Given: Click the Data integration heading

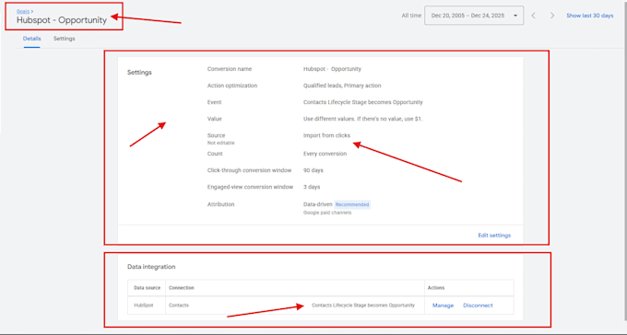Looking at the screenshot, I should coord(151,267).
